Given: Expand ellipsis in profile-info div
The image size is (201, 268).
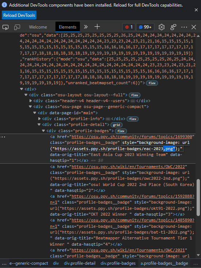Looking at the screenshot, I should [x=108, y=119].
